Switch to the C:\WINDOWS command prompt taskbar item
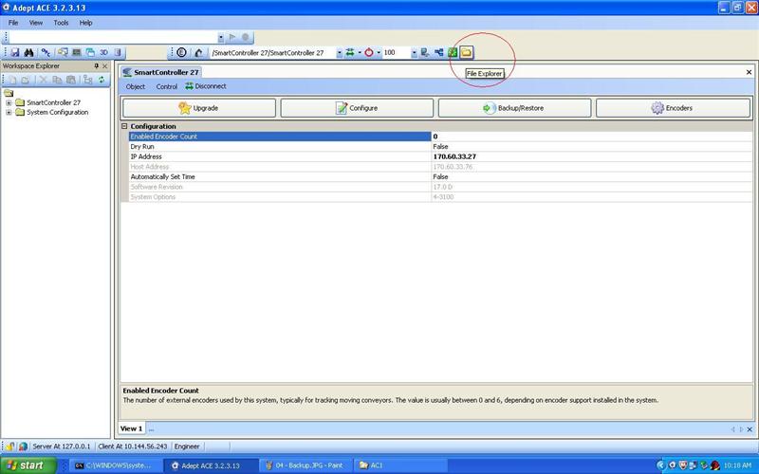Viewport: 759px width, 474px height. (x=114, y=465)
